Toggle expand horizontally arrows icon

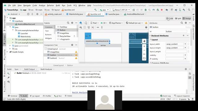click(98, 27)
